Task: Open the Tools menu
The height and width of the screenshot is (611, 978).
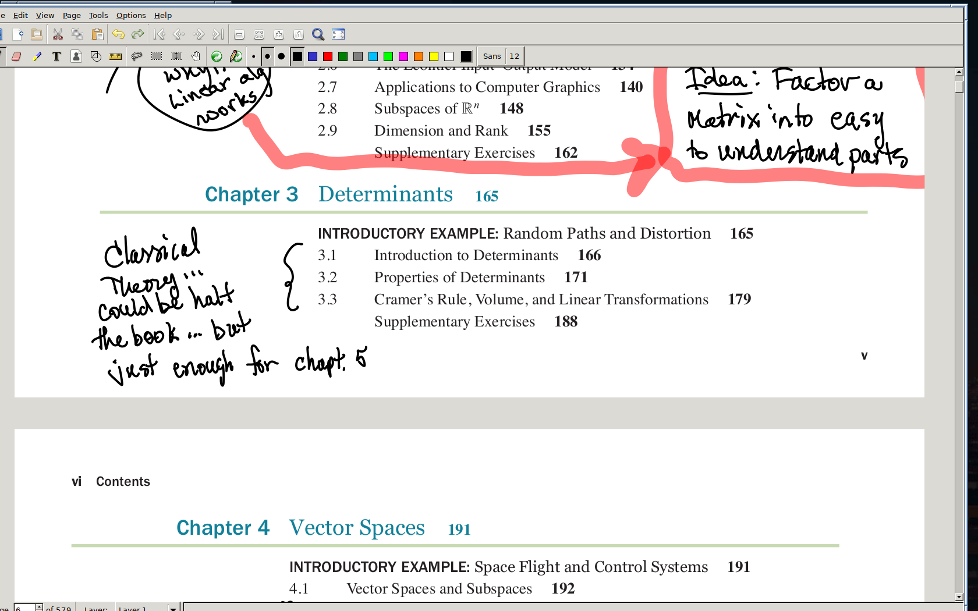Action: [98, 15]
